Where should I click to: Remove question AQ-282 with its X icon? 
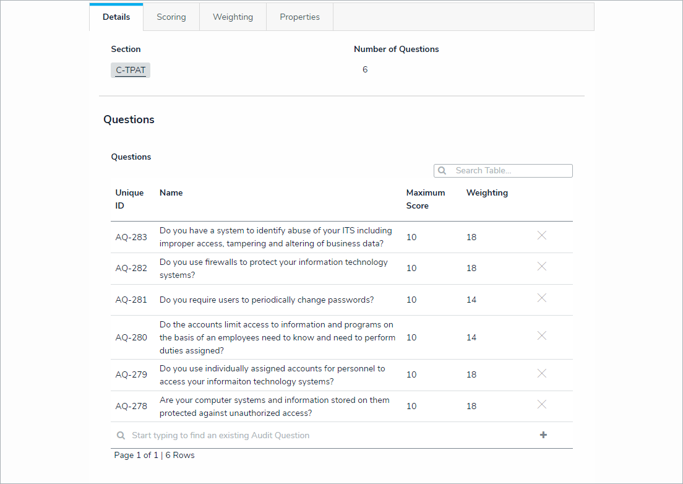tap(541, 266)
